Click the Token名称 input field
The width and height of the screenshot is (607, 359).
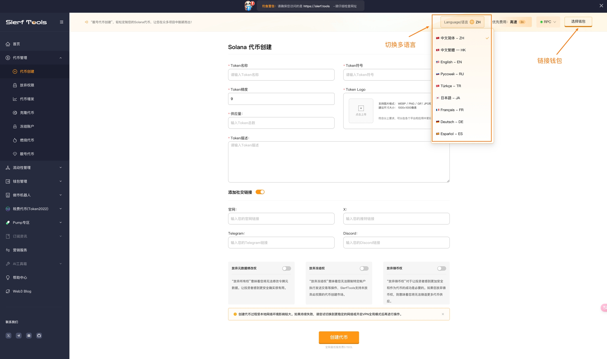(x=281, y=75)
